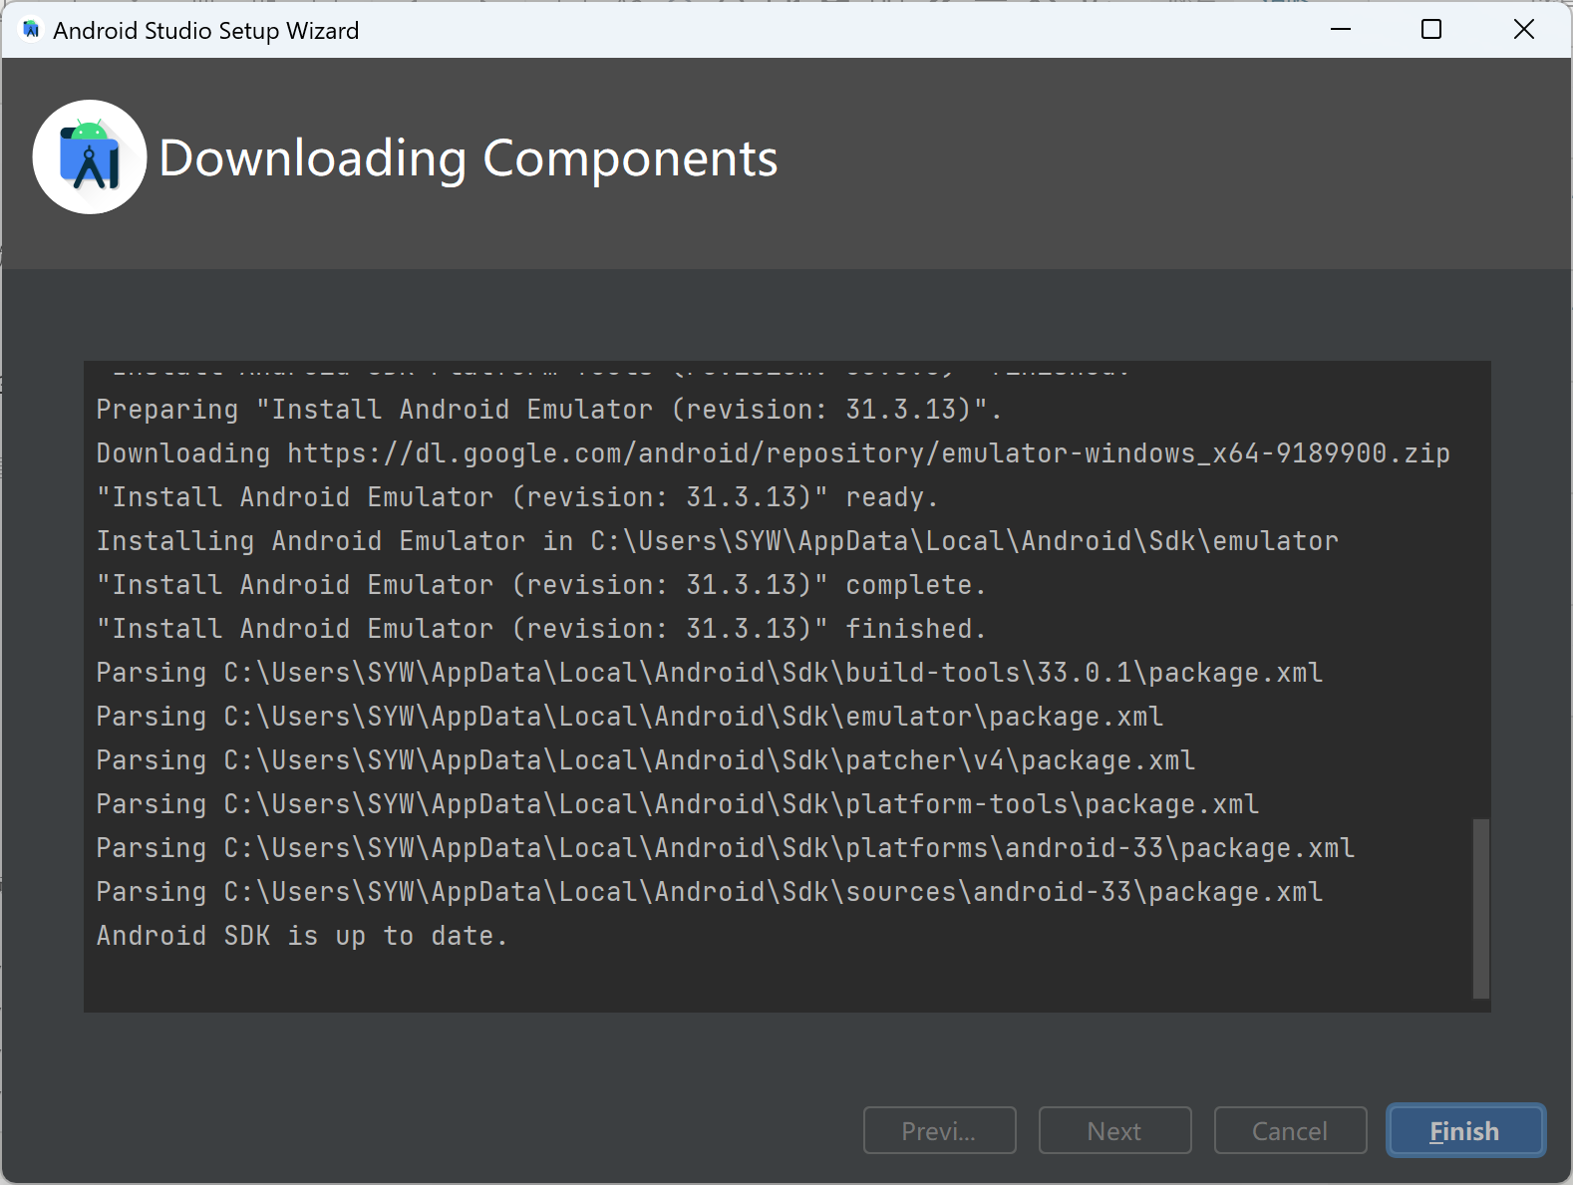Click the disabled Cancel button
Image resolution: width=1573 pixels, height=1185 pixels.
[x=1290, y=1130]
